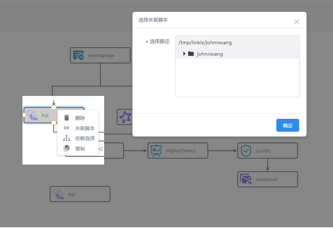Image resolution: width=333 pixels, height=228 pixels.
Task: Click the hierarchy icon beside 依赖选择
Action: tap(66, 138)
